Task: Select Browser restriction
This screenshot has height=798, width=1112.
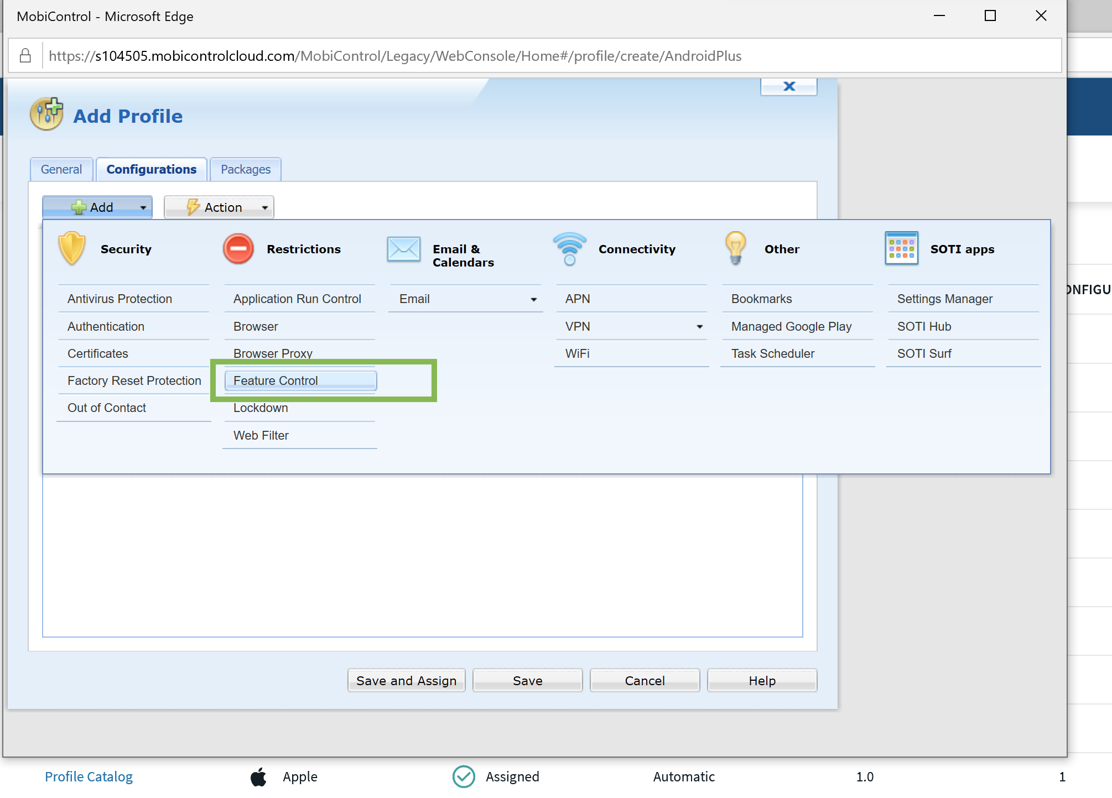Action: 300,326
